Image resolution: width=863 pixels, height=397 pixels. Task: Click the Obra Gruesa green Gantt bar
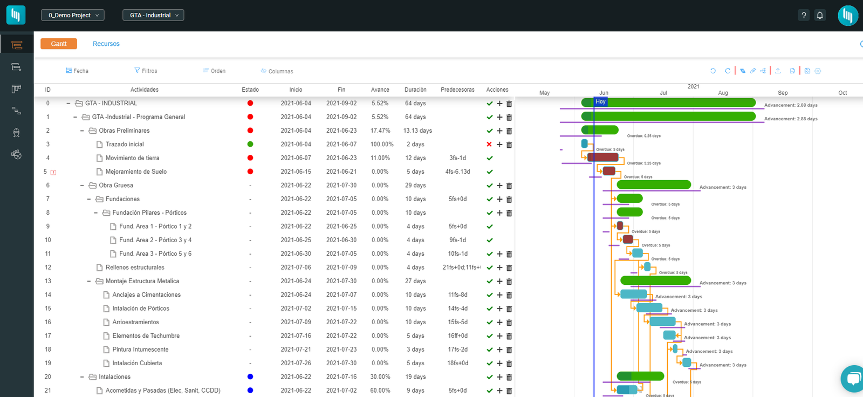[x=654, y=185]
